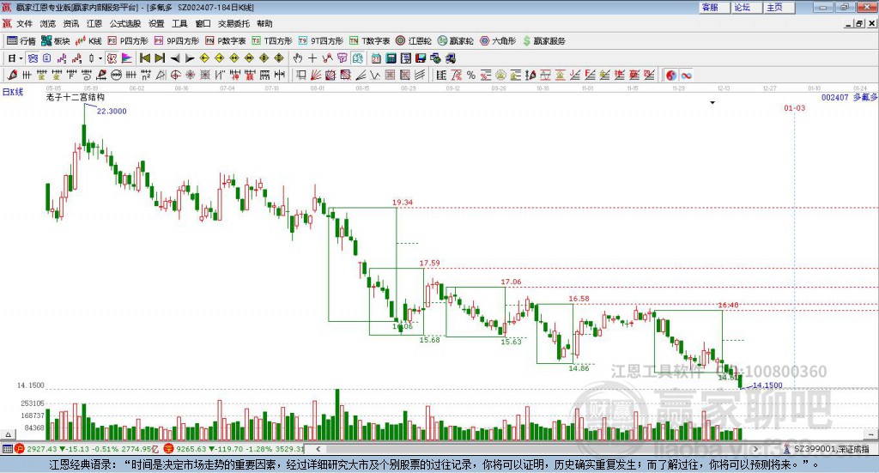Open the calculator icon
The image size is (879, 473).
(391, 58)
